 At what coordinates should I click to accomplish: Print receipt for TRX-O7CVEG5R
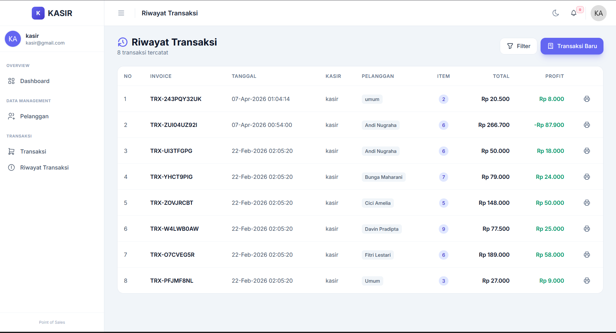click(x=587, y=255)
